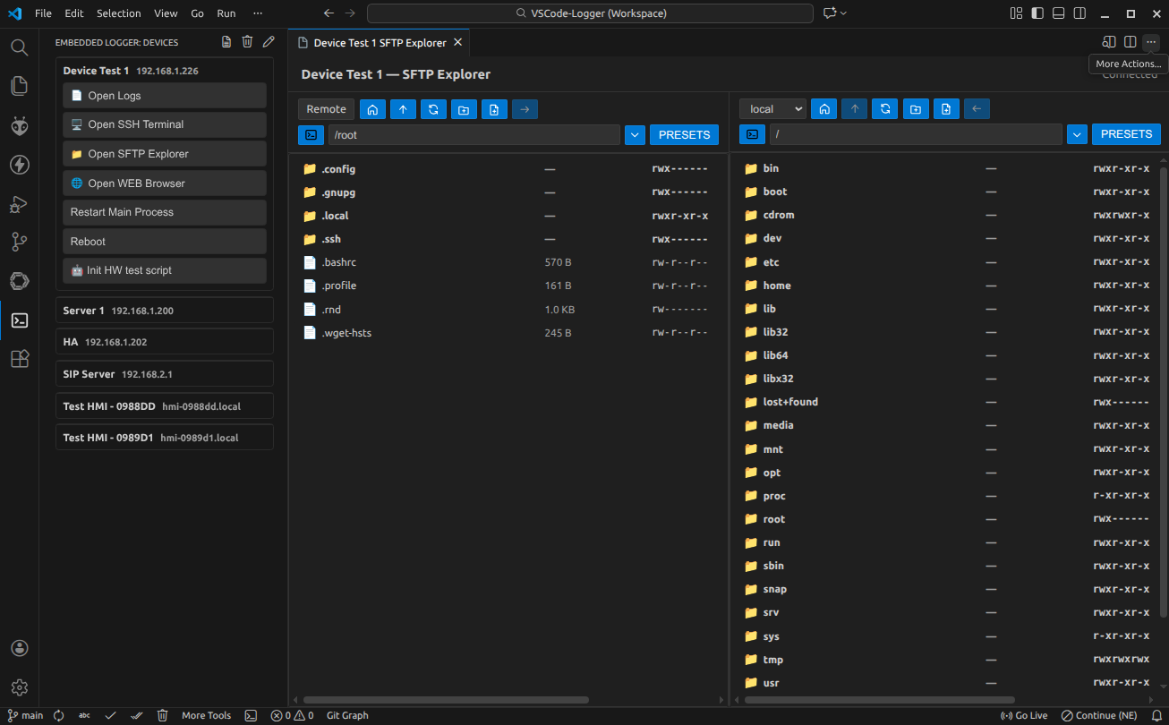The height and width of the screenshot is (725, 1169).
Task: Go up one directory in the remote pane
Action: pos(403,108)
